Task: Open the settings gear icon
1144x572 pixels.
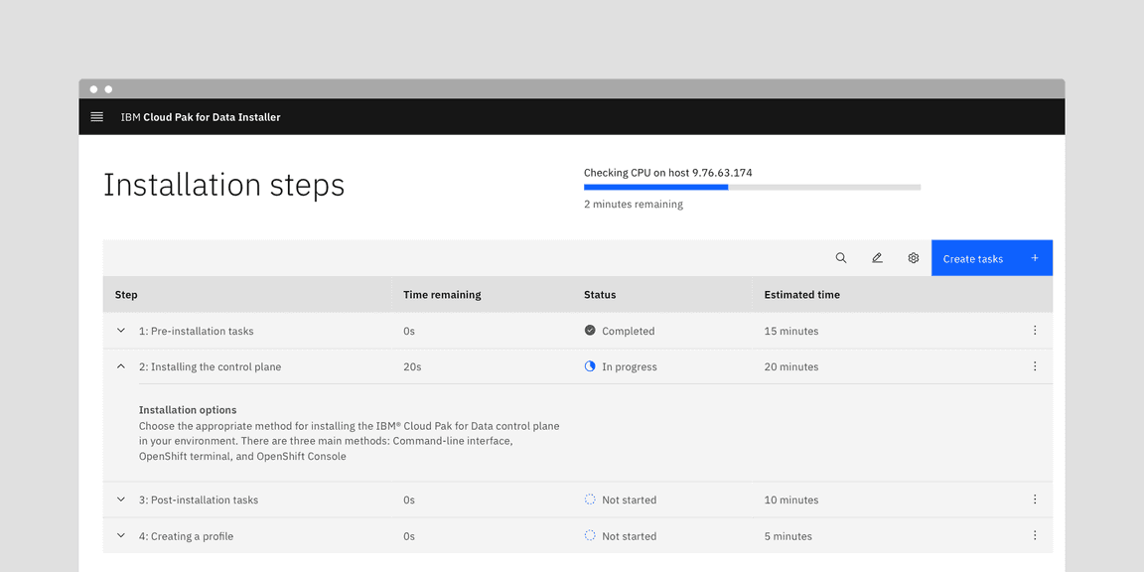Action: click(914, 258)
